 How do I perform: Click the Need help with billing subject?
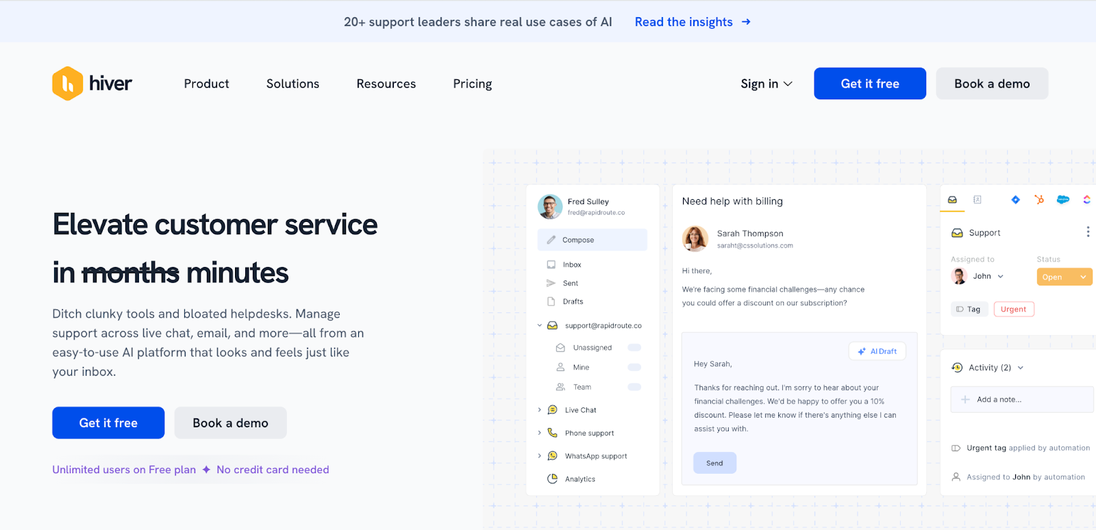pyautogui.click(x=732, y=201)
